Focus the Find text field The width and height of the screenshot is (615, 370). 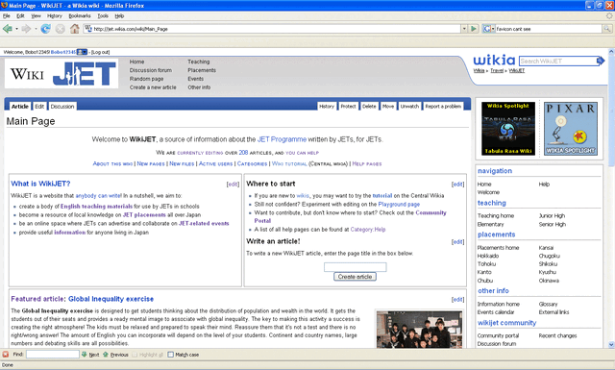point(53,355)
